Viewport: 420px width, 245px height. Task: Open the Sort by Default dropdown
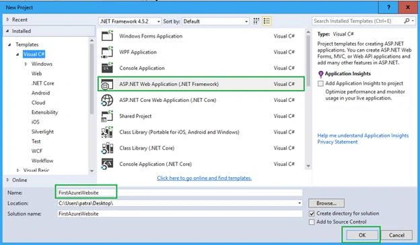point(246,21)
